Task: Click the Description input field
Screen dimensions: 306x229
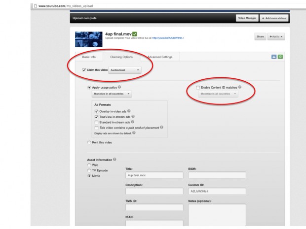Action: 154,191
